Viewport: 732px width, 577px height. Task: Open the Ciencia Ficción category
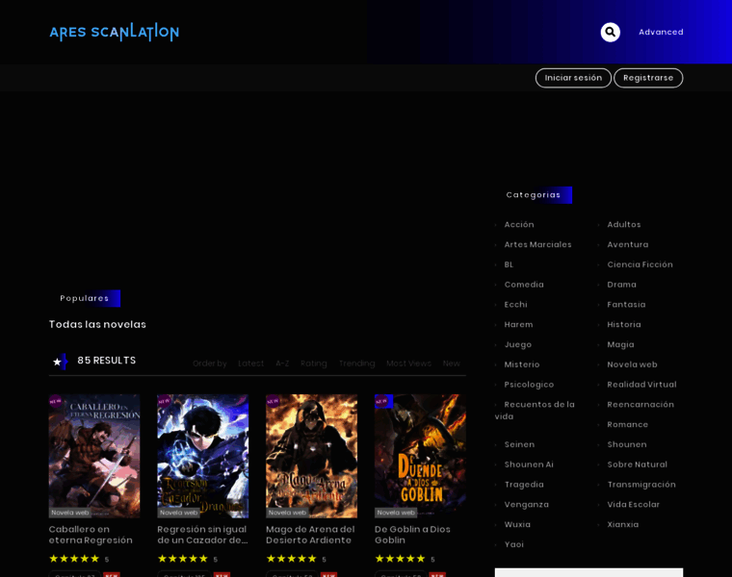coord(640,265)
